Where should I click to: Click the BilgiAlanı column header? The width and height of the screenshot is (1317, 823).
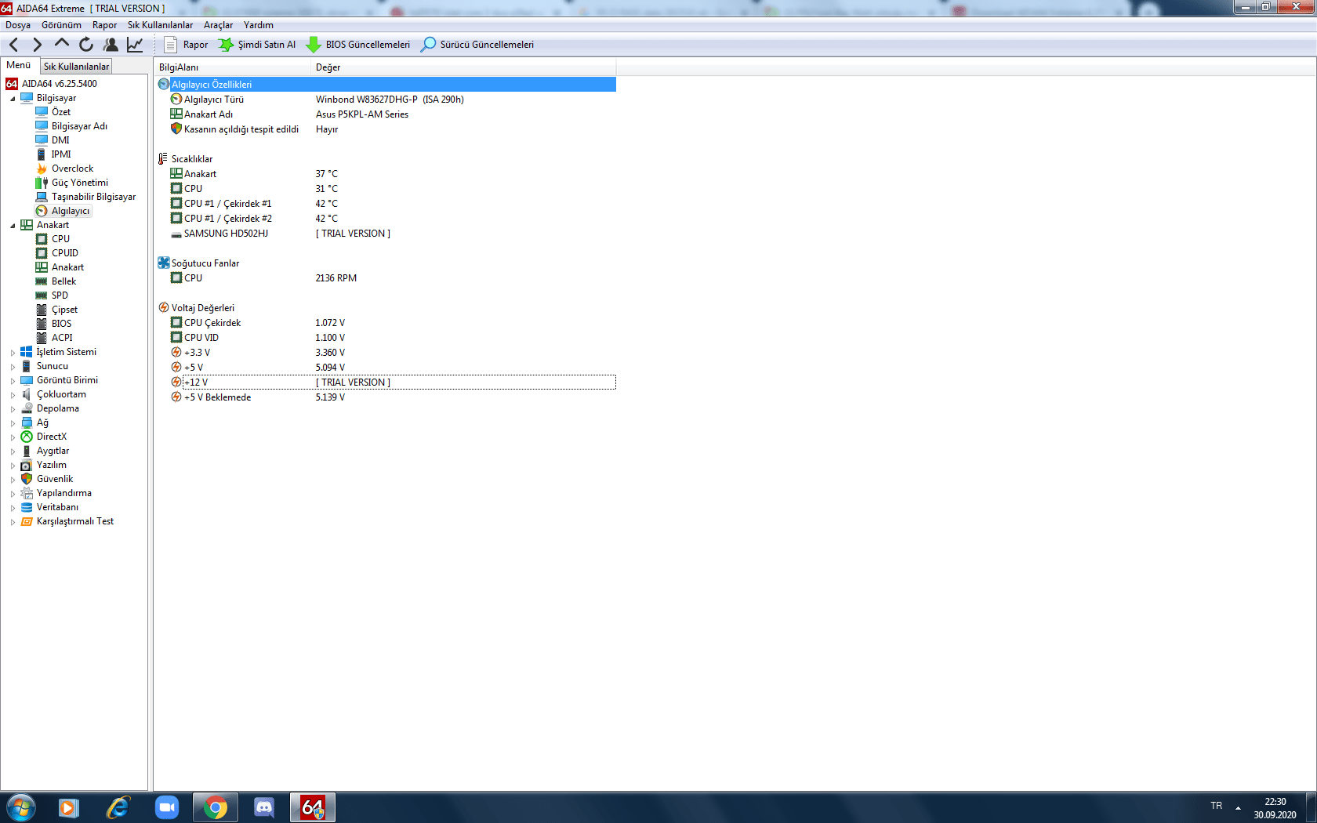(x=233, y=67)
